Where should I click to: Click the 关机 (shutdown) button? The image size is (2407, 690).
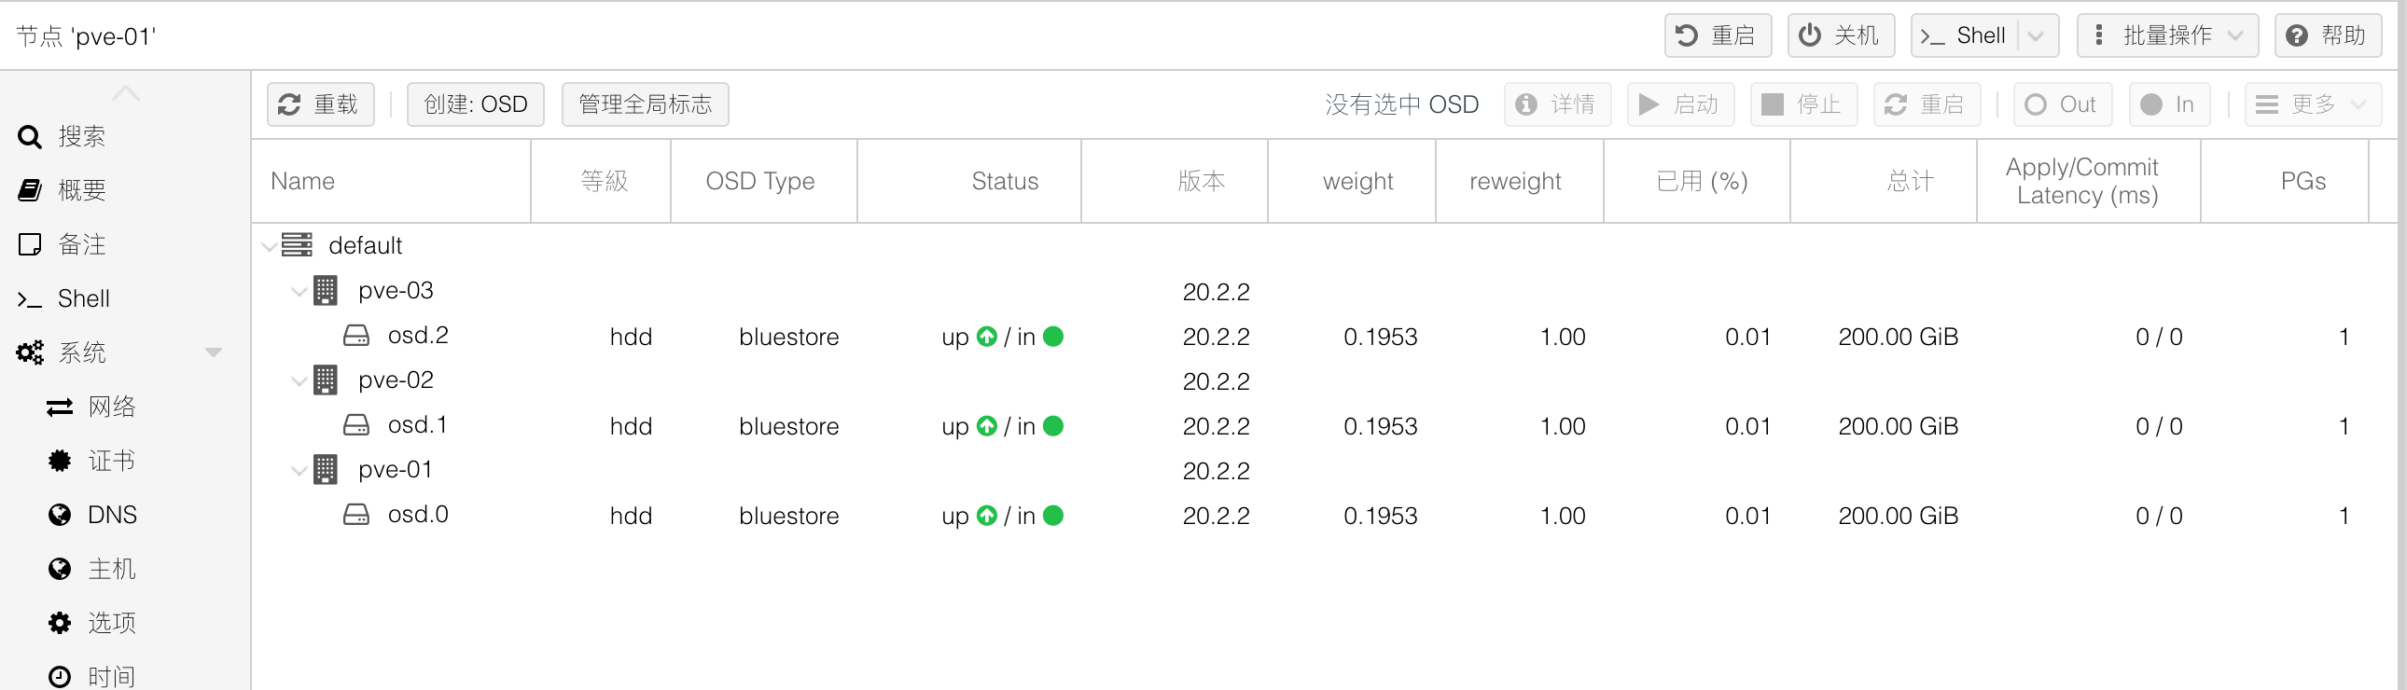(1841, 35)
